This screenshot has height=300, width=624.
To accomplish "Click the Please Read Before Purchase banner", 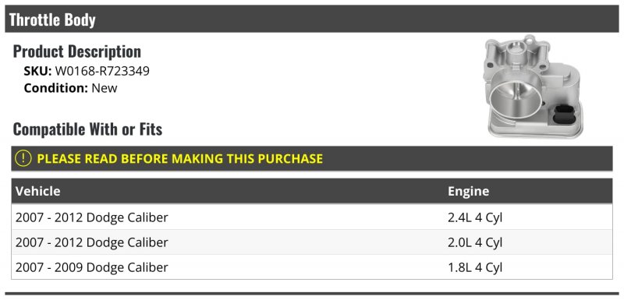I will coord(312,158).
